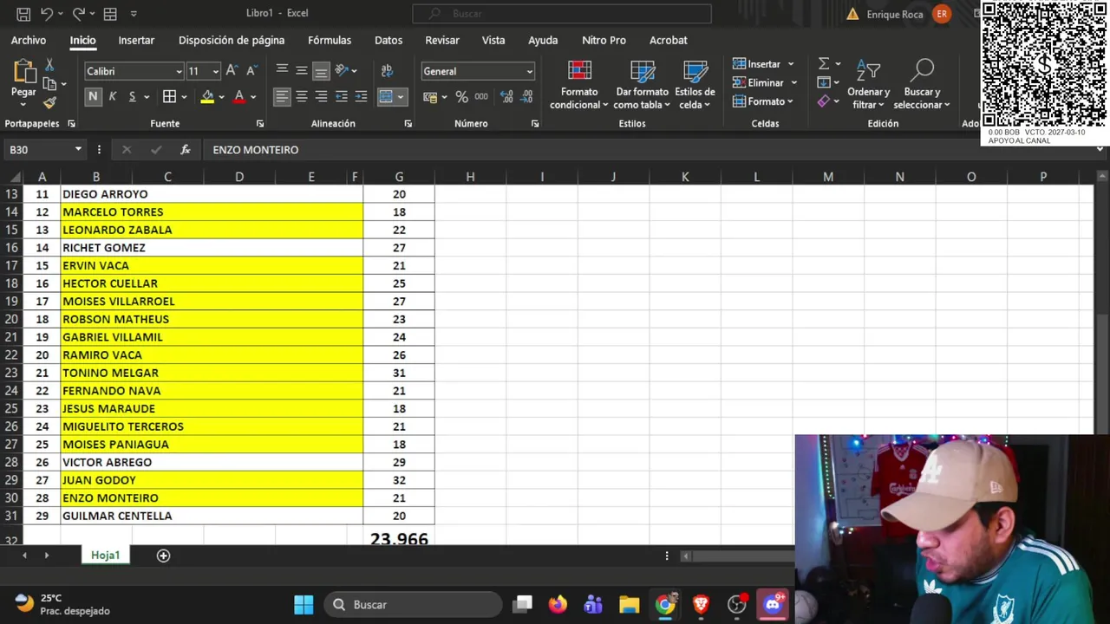Increase indent in Alineación group

(361, 97)
